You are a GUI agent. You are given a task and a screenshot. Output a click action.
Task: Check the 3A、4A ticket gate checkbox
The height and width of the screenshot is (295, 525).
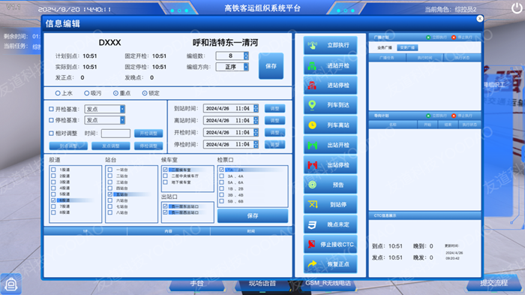(222, 176)
